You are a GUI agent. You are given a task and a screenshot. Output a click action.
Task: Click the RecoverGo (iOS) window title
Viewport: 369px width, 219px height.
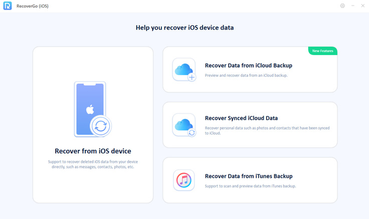click(33, 6)
